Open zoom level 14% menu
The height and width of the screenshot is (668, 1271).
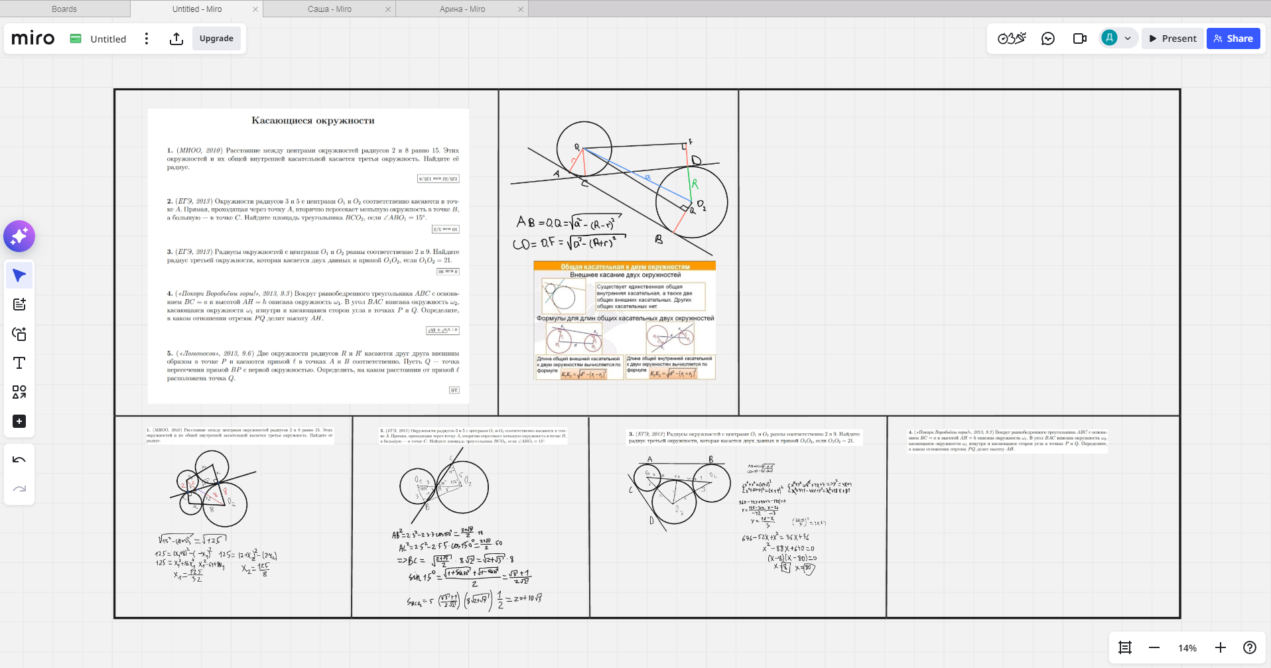[x=1187, y=648]
